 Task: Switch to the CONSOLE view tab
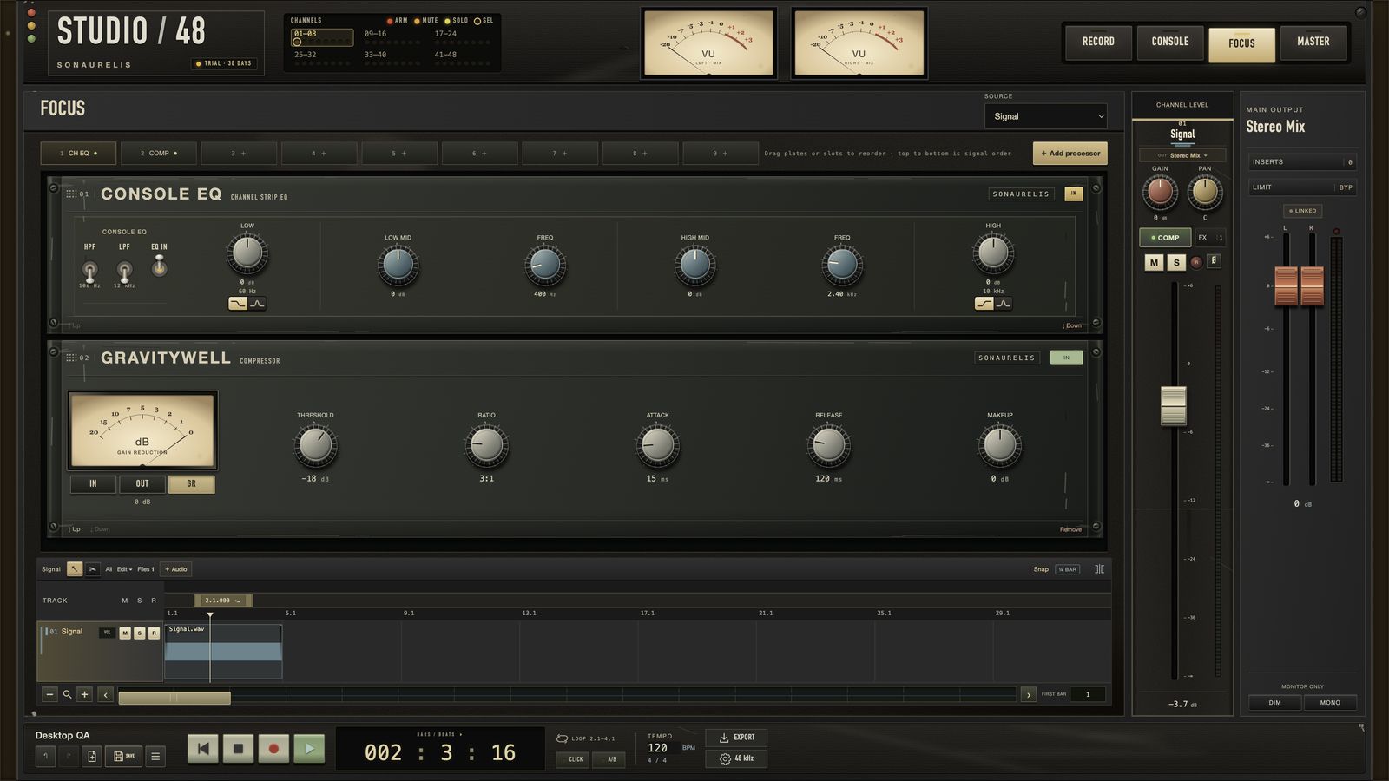click(1170, 42)
